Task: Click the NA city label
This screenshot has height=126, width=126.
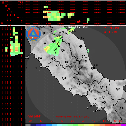Action: point(94,104)
